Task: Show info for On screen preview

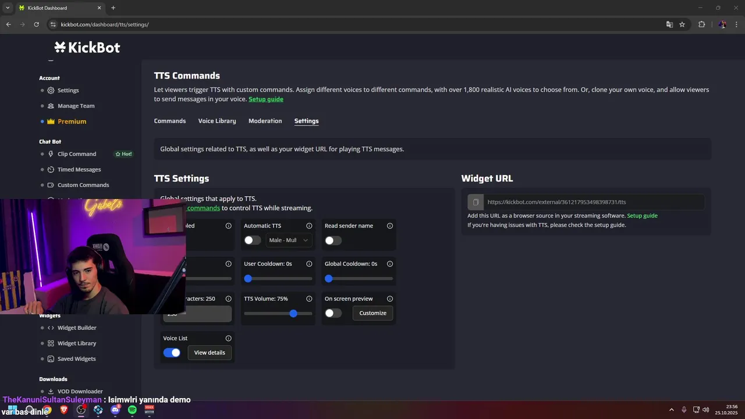Action: [390, 299]
